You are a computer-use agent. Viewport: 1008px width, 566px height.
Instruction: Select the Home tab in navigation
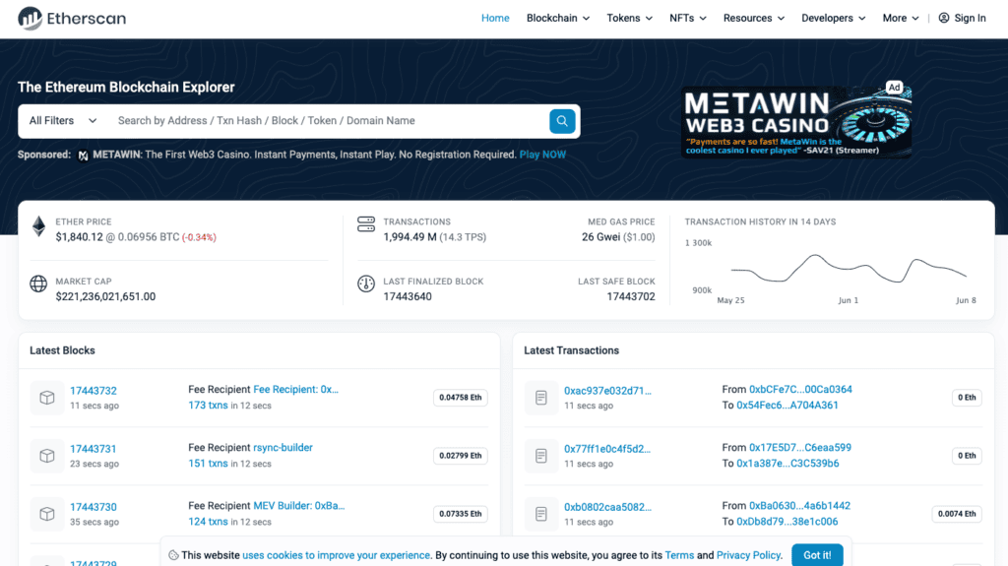(495, 18)
